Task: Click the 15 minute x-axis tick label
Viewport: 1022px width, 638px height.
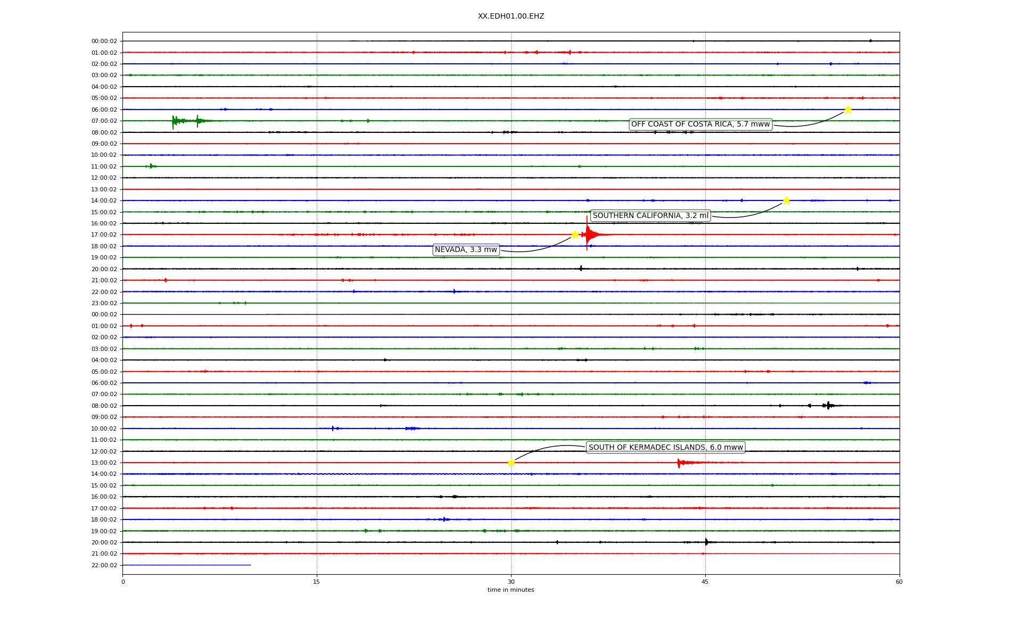Action: tap(317, 582)
